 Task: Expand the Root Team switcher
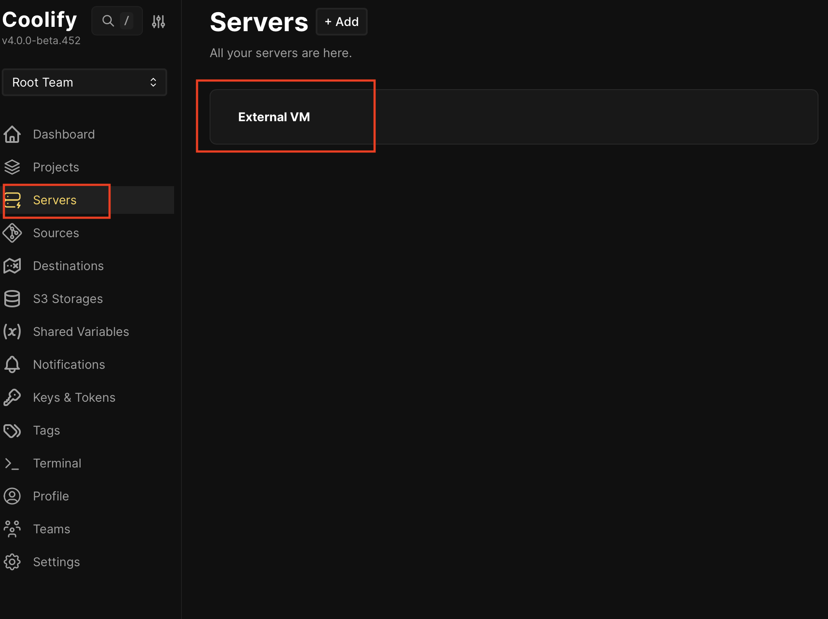84,82
